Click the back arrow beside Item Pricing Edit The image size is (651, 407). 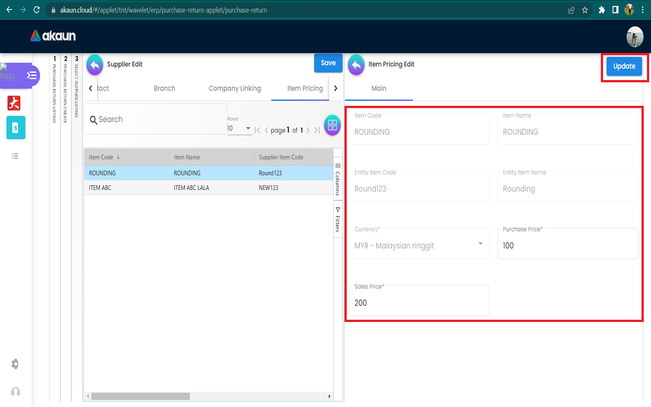point(356,65)
